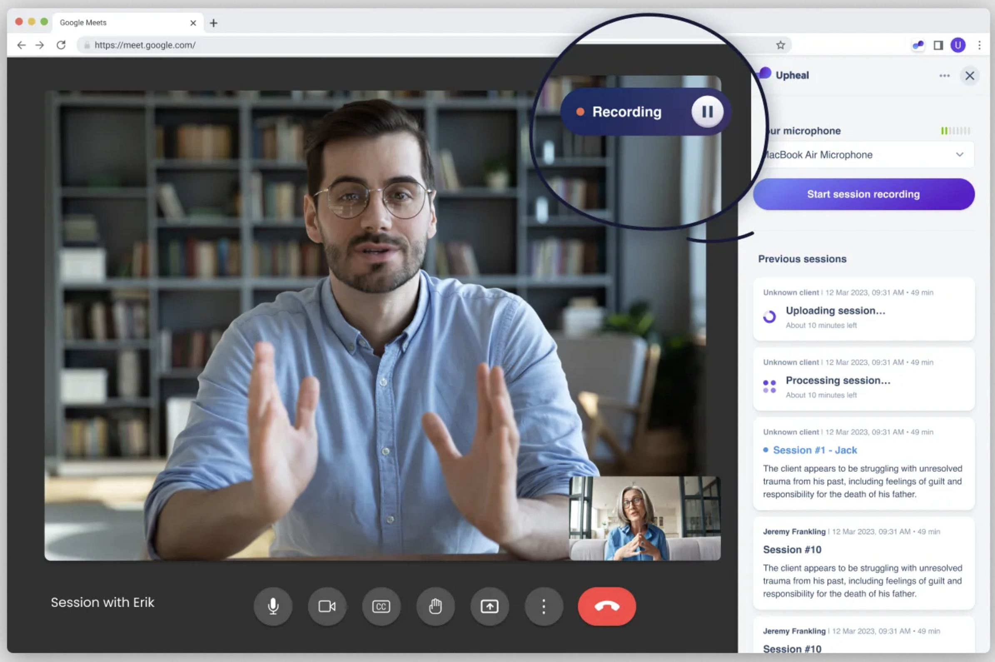
Task: Click the self-view video thumbnail
Action: (x=644, y=518)
